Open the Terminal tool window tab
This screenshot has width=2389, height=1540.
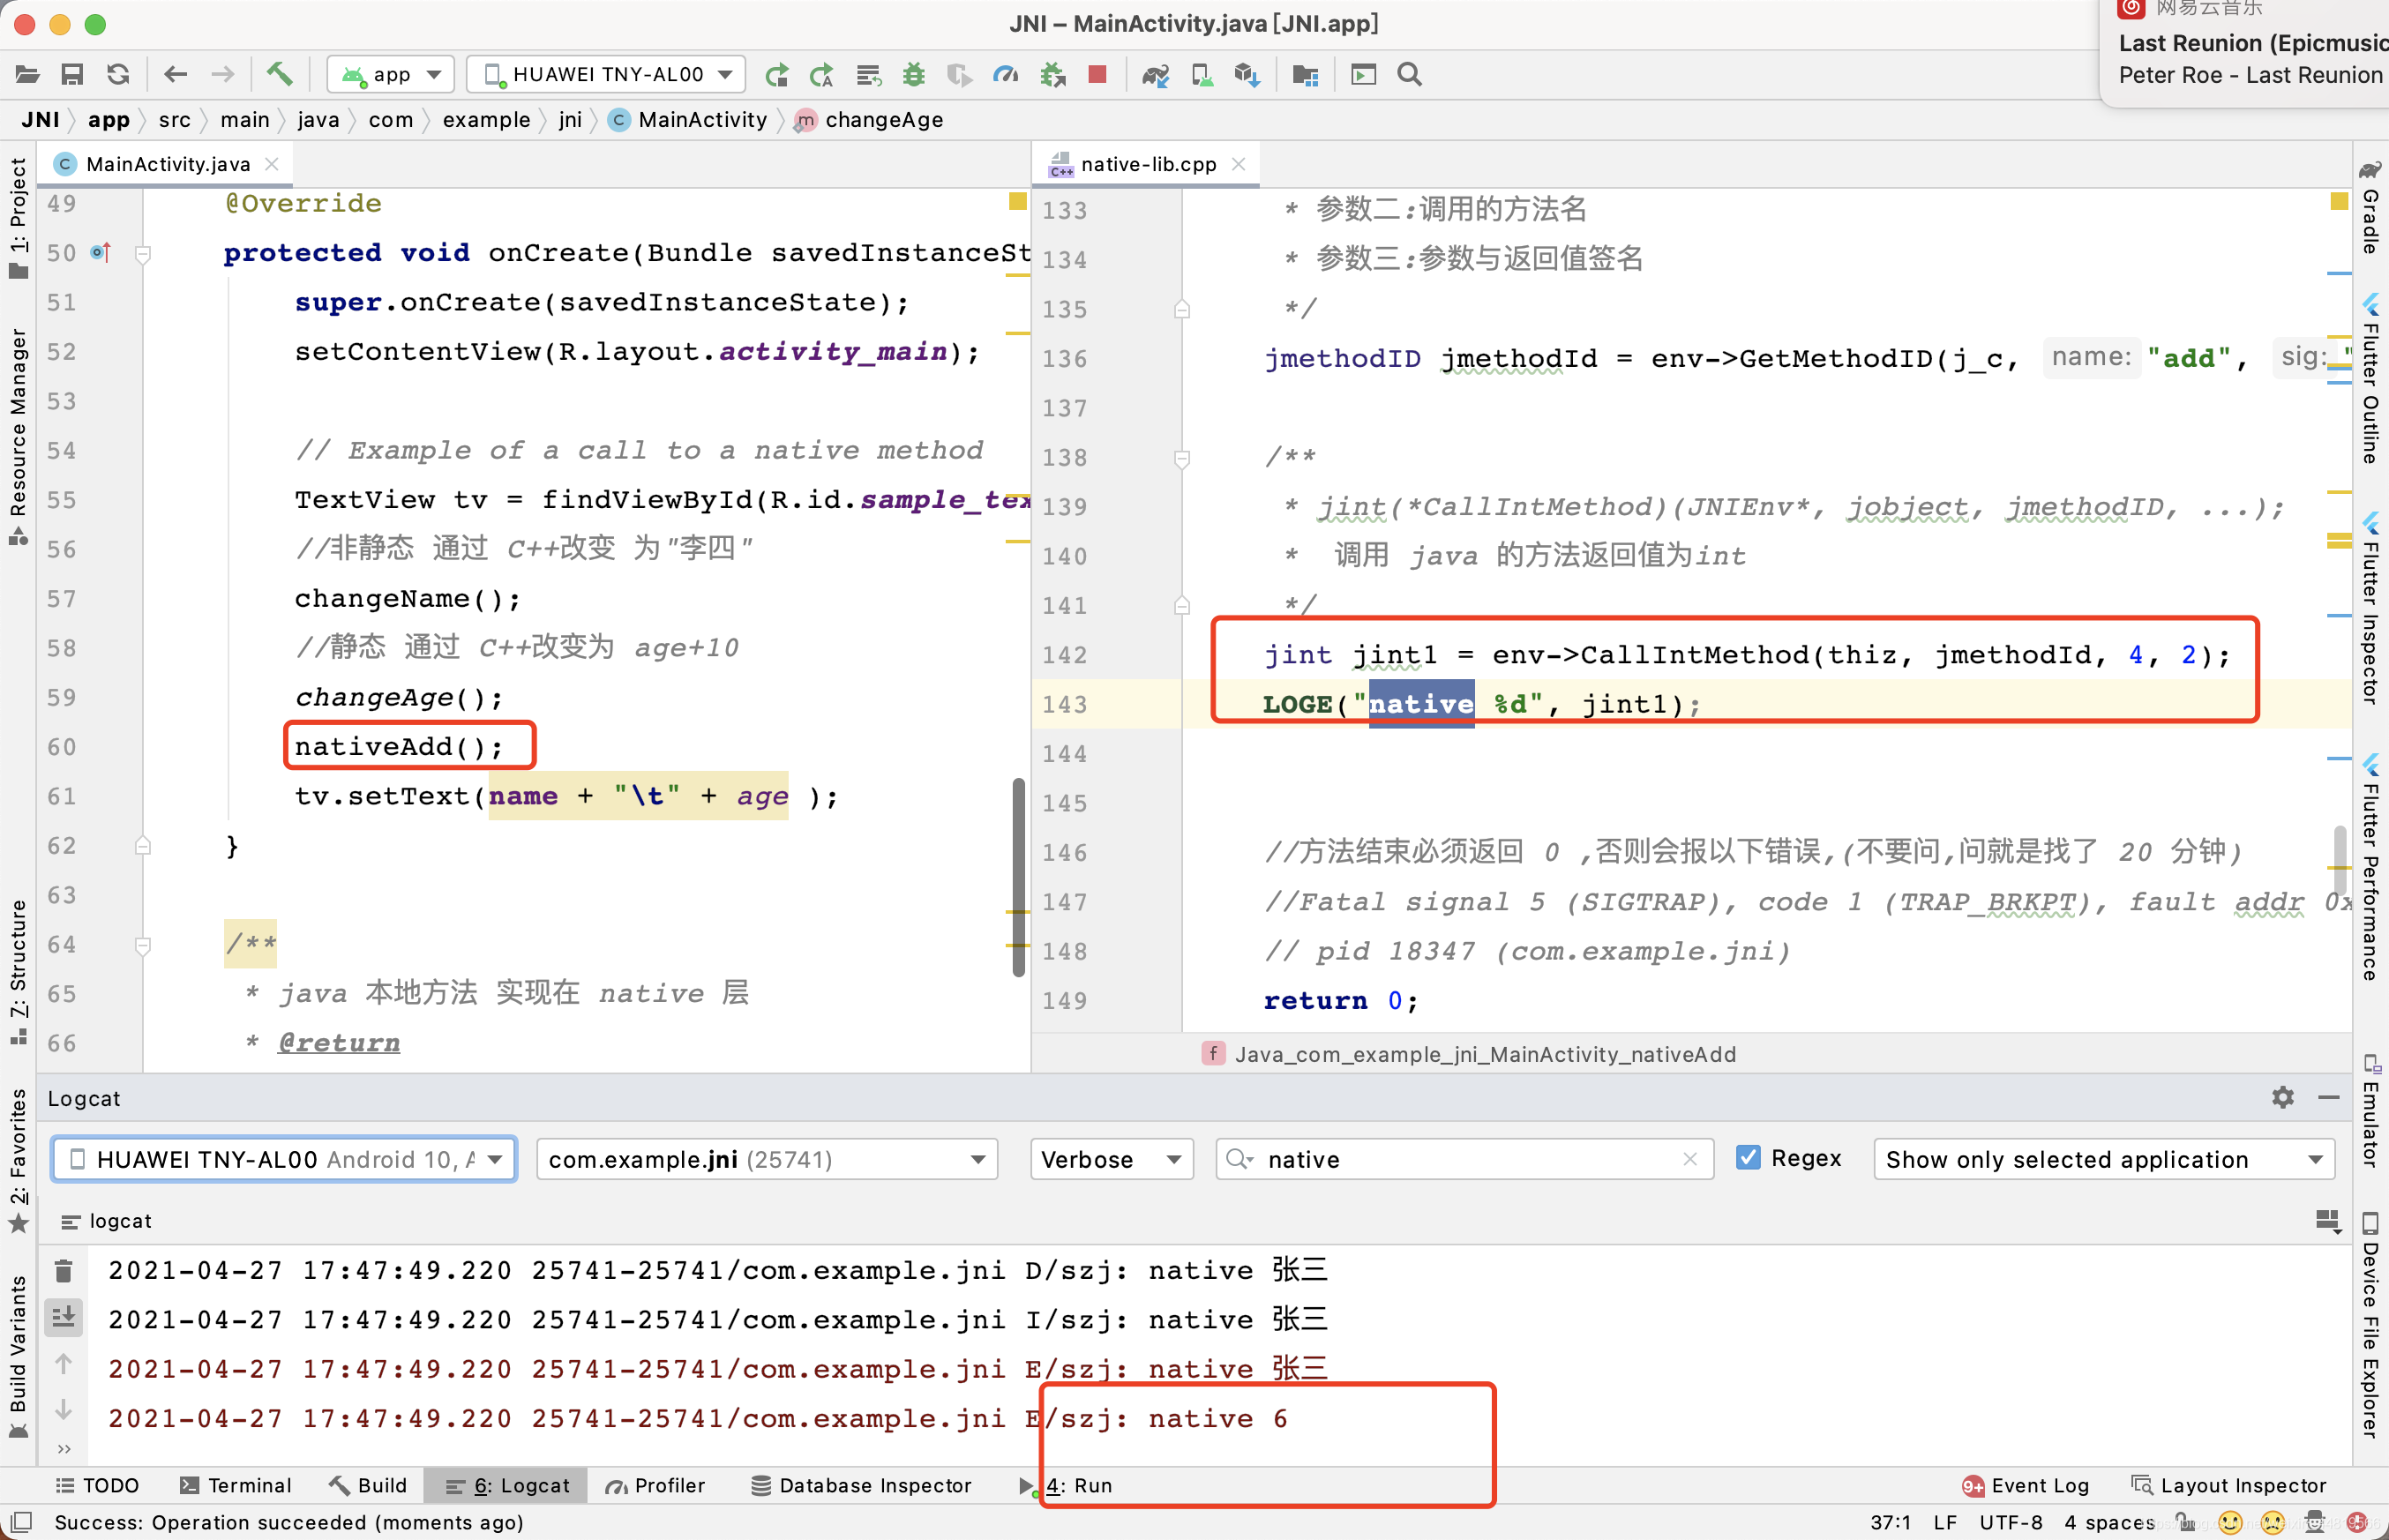pos(236,1485)
